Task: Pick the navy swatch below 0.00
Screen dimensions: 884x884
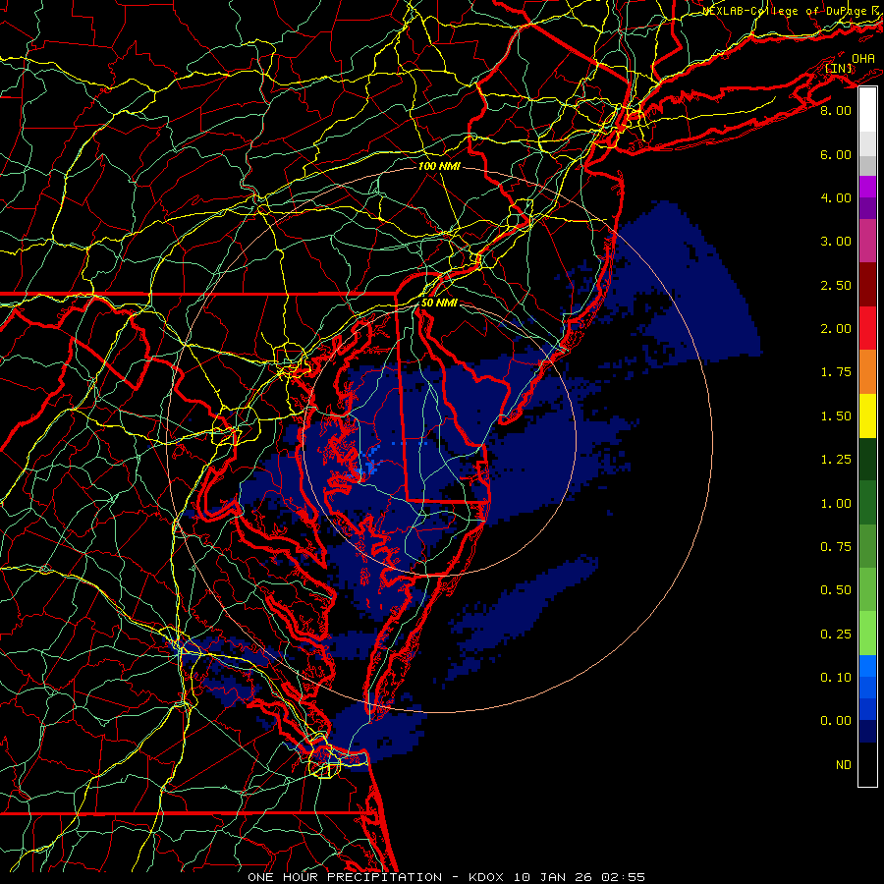Action: pos(867,732)
